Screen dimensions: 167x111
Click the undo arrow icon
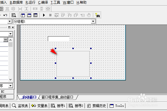point(5,15)
